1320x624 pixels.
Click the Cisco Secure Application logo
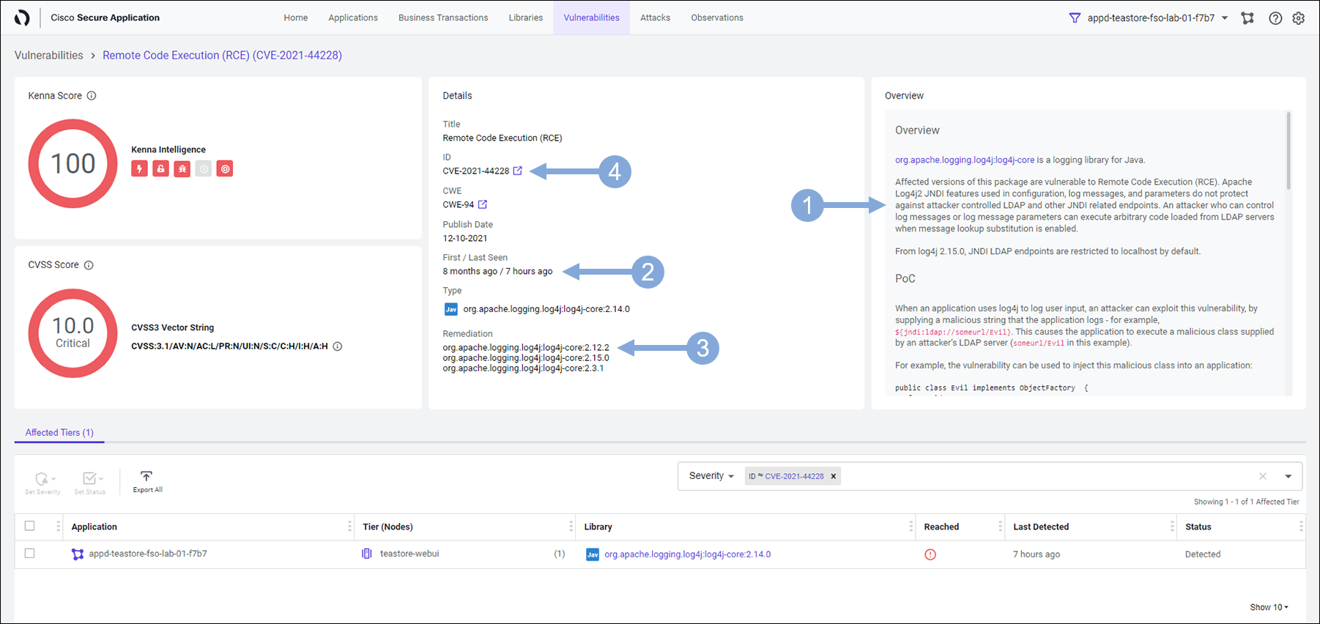pos(22,18)
